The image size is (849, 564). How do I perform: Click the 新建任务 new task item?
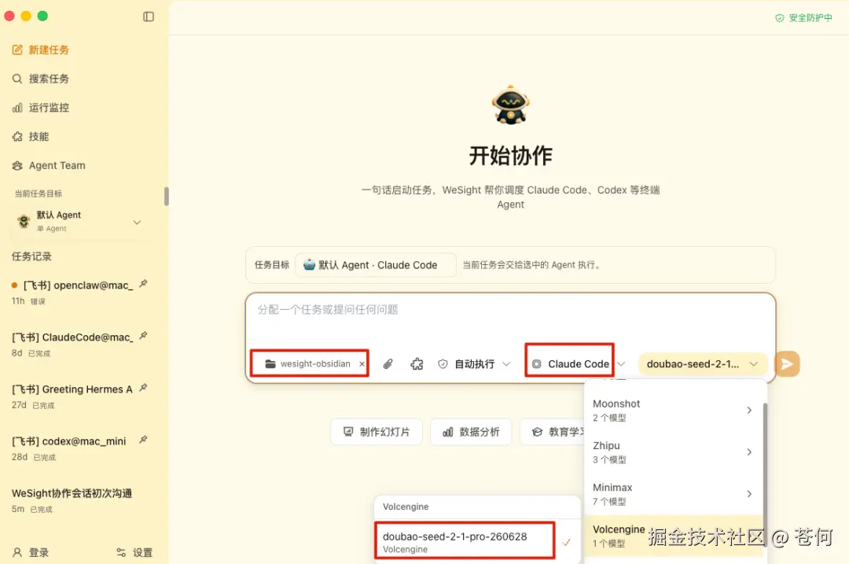[x=41, y=50]
